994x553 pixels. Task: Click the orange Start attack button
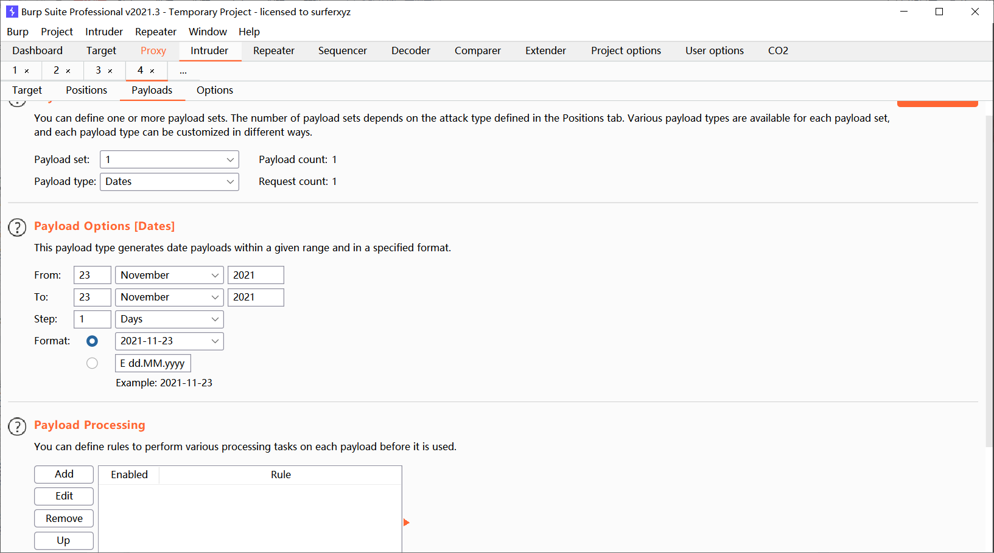[x=937, y=104]
